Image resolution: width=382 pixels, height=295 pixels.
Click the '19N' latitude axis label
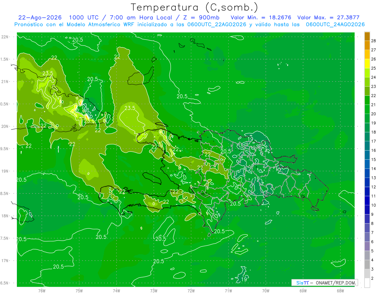5,171
